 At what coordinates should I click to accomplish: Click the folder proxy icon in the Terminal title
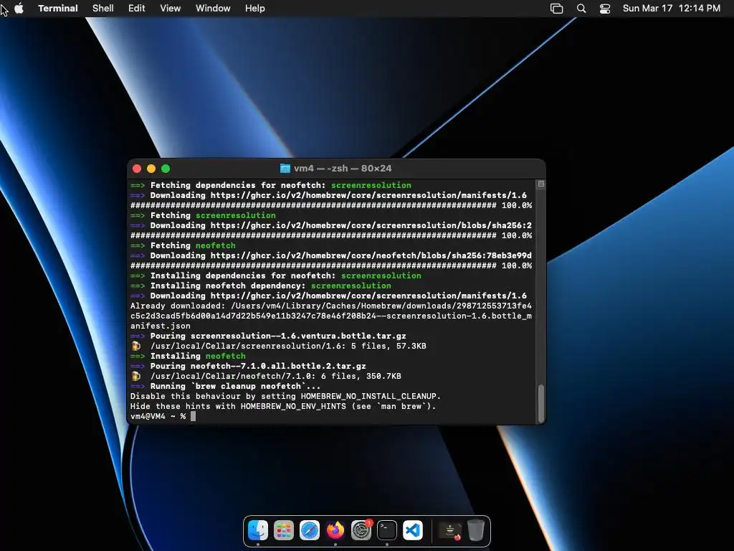tap(285, 168)
